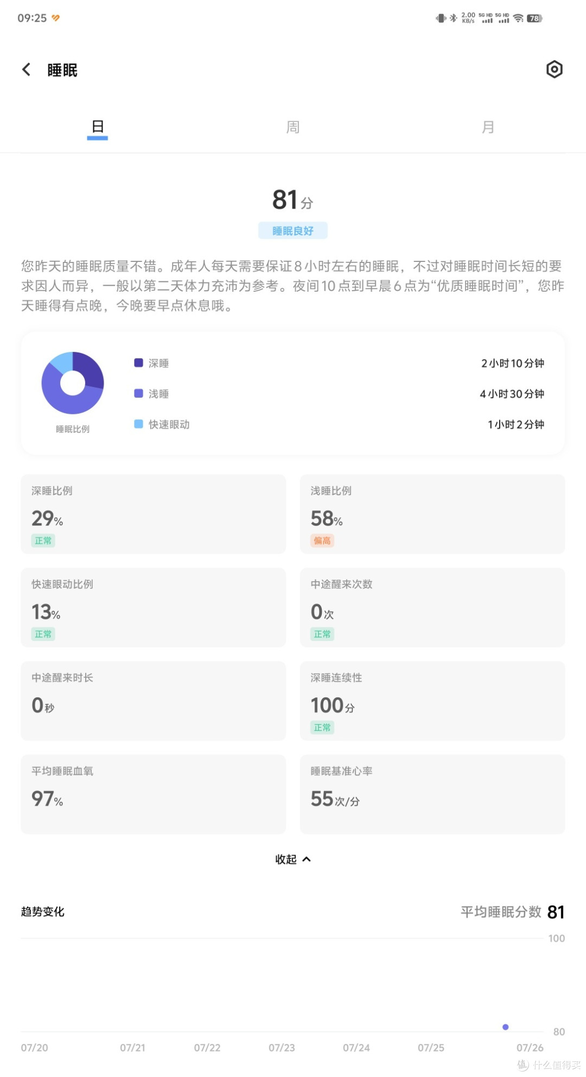Tap the 快速眼动 light blue legend swatch
The image size is (586, 1077).
138,424
